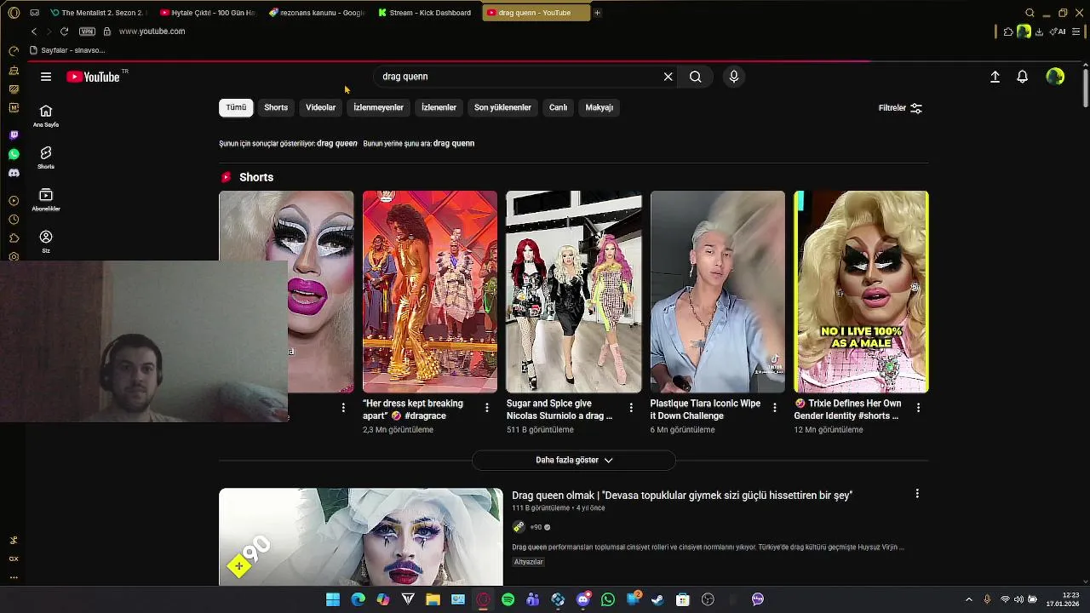
Task: Switch to the Hytale Çıktı tab
Action: [x=207, y=13]
